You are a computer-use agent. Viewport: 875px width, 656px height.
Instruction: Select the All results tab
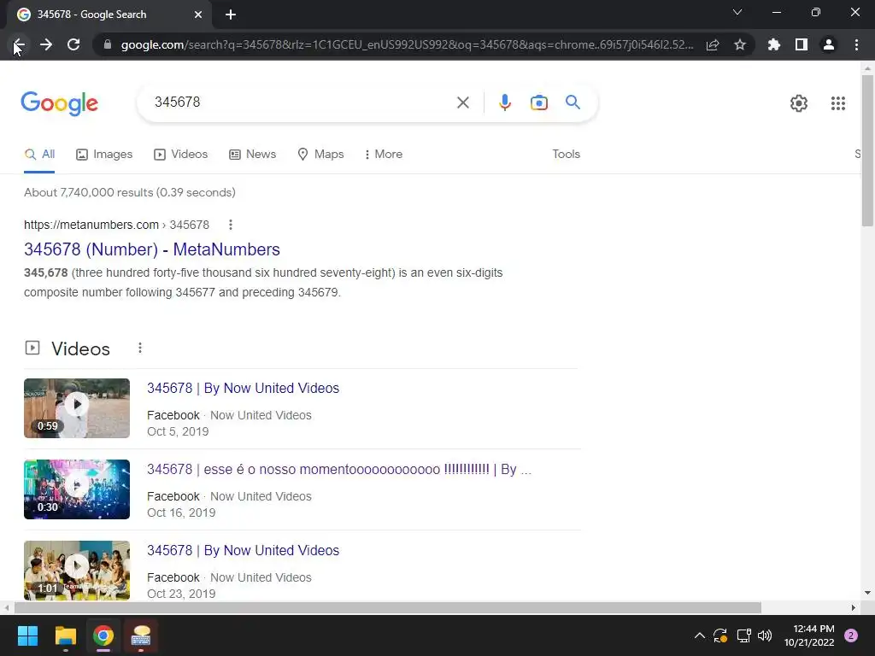(39, 155)
